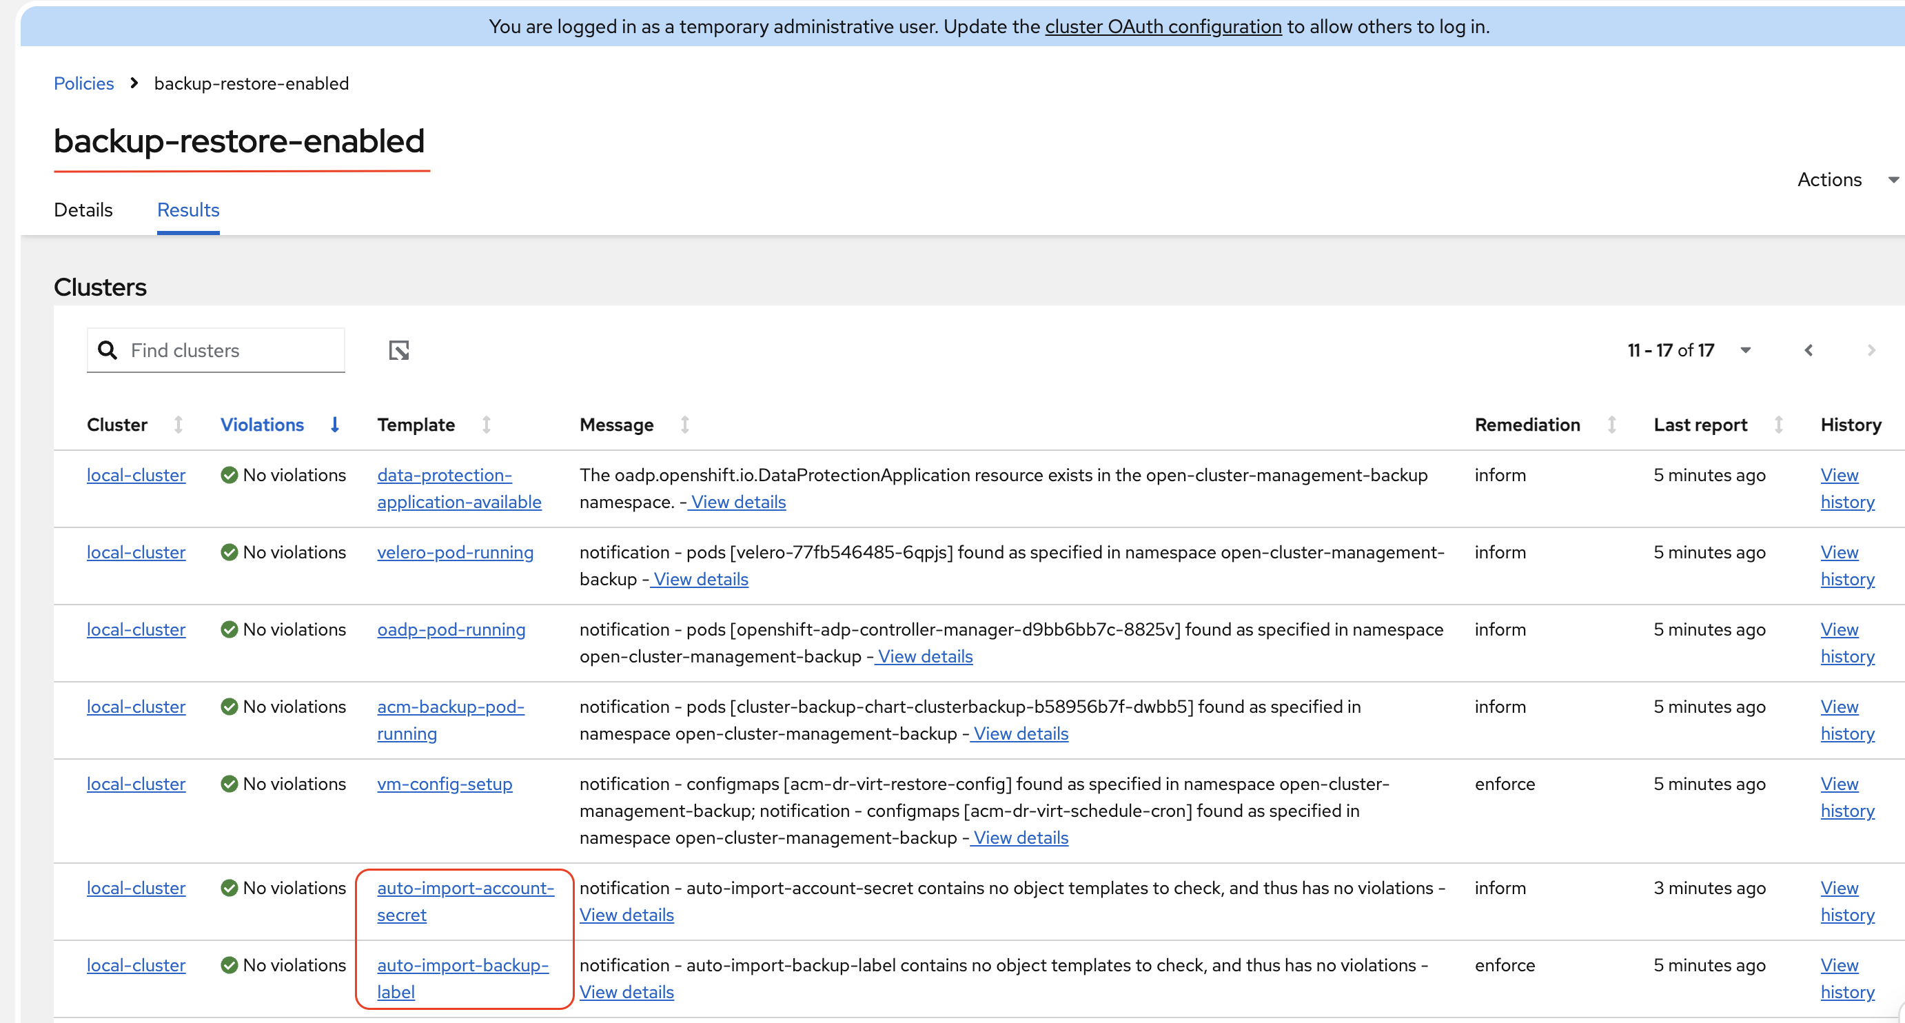Image resolution: width=1905 pixels, height=1023 pixels.
Task: Sort by Remediation column icon
Action: coord(1611,425)
